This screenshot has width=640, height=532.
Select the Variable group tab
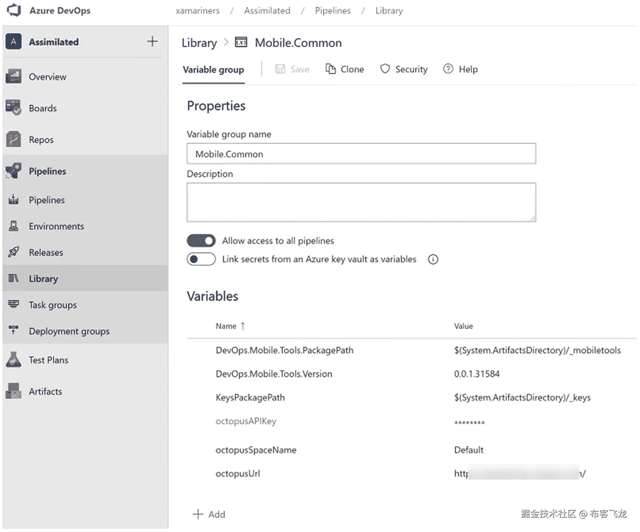(213, 70)
